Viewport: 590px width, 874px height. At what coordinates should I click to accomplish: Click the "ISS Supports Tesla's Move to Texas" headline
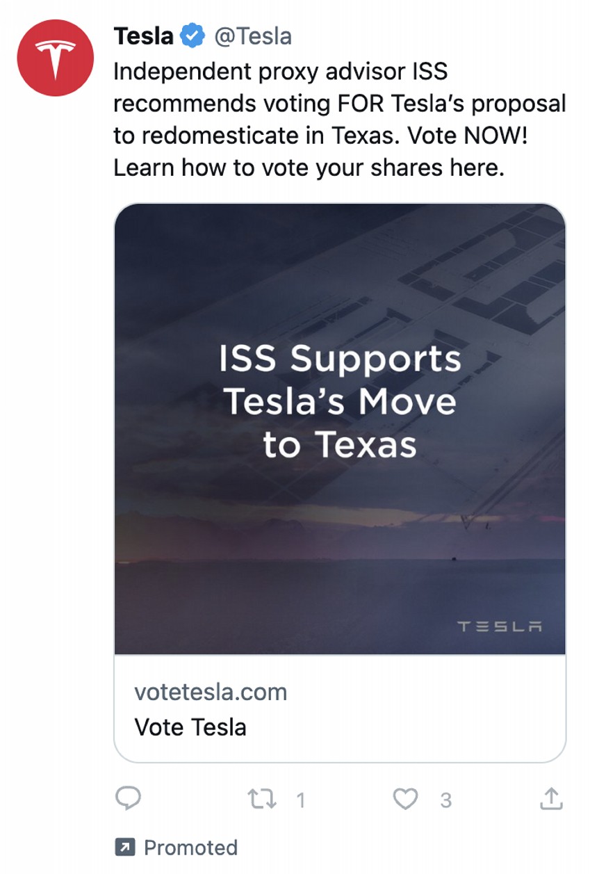340,401
